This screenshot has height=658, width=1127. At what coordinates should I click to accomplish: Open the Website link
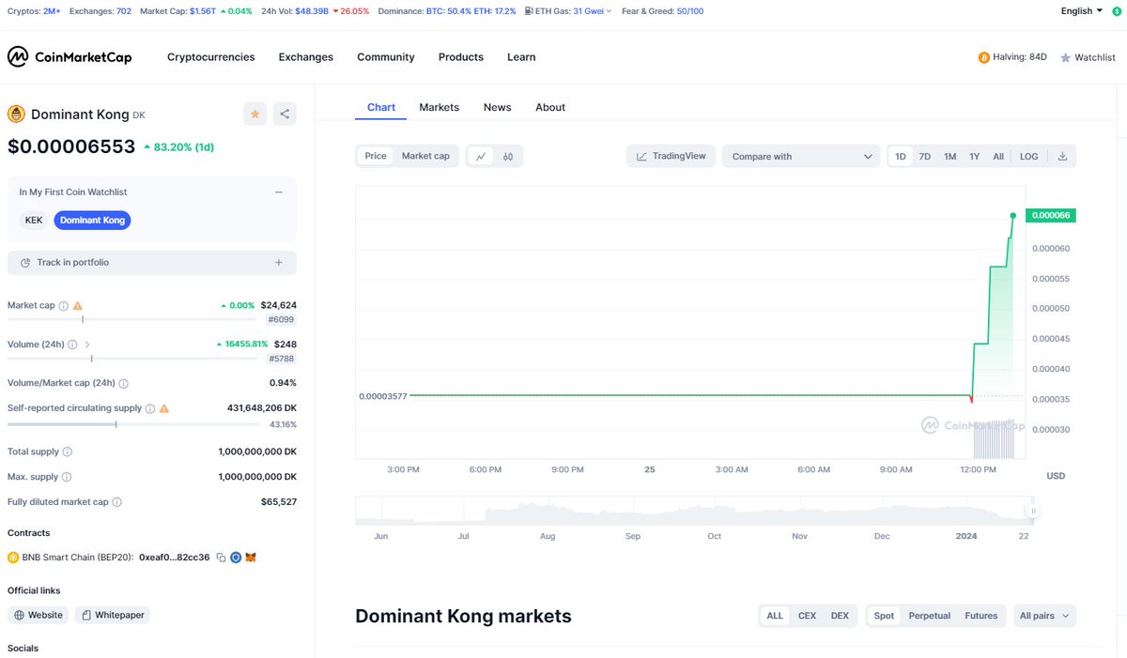pos(39,615)
